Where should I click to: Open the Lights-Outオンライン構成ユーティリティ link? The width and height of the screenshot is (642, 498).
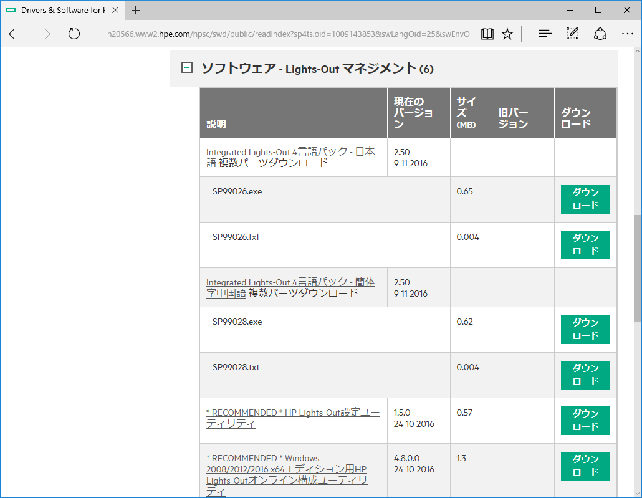(x=287, y=475)
